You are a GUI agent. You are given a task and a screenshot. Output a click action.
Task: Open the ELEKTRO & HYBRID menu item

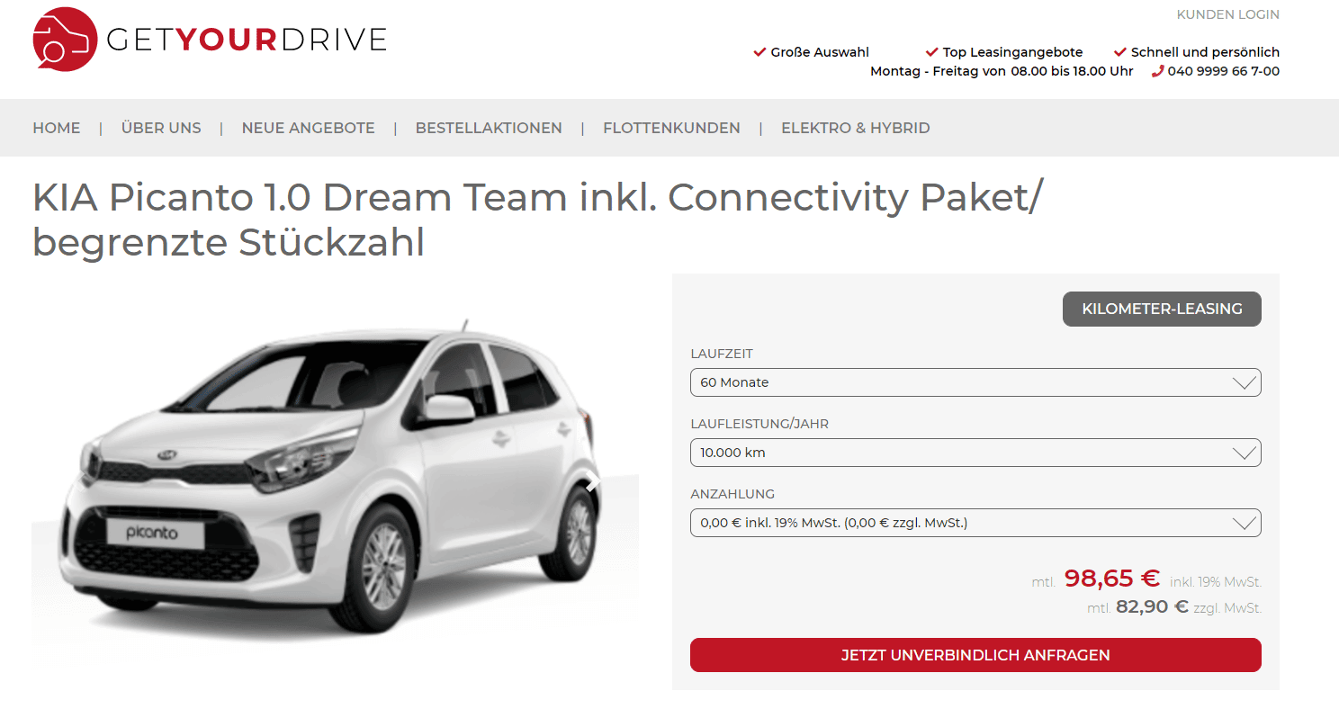pyautogui.click(x=856, y=128)
